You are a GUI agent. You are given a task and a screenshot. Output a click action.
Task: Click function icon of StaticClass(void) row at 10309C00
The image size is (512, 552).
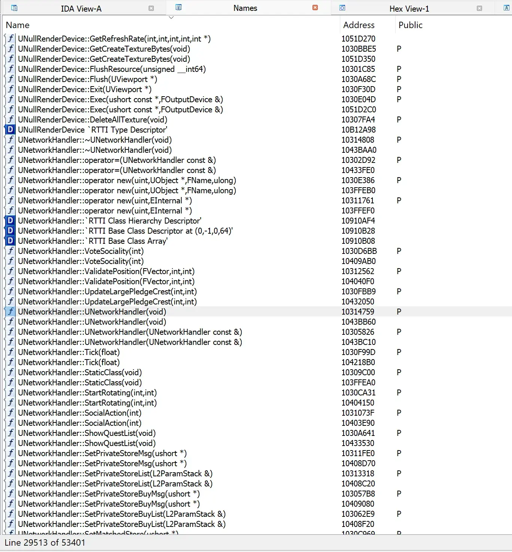10,372
